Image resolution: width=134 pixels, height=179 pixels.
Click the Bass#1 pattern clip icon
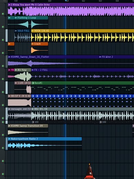point(33,83)
